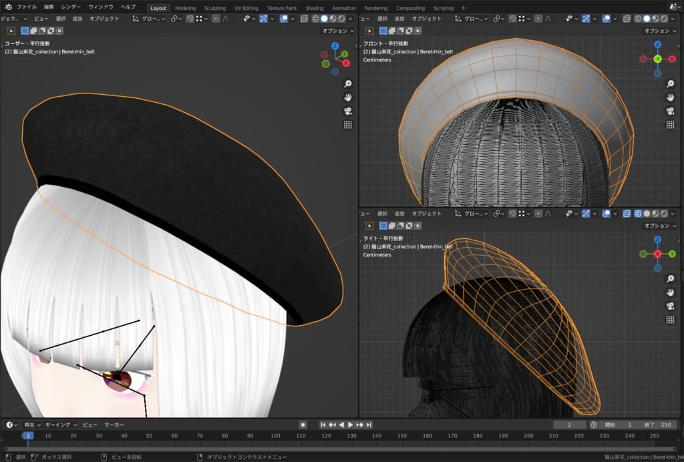Screen dimensions: 684x462
Task: Open the レンダー menu
Action: click(x=71, y=7)
